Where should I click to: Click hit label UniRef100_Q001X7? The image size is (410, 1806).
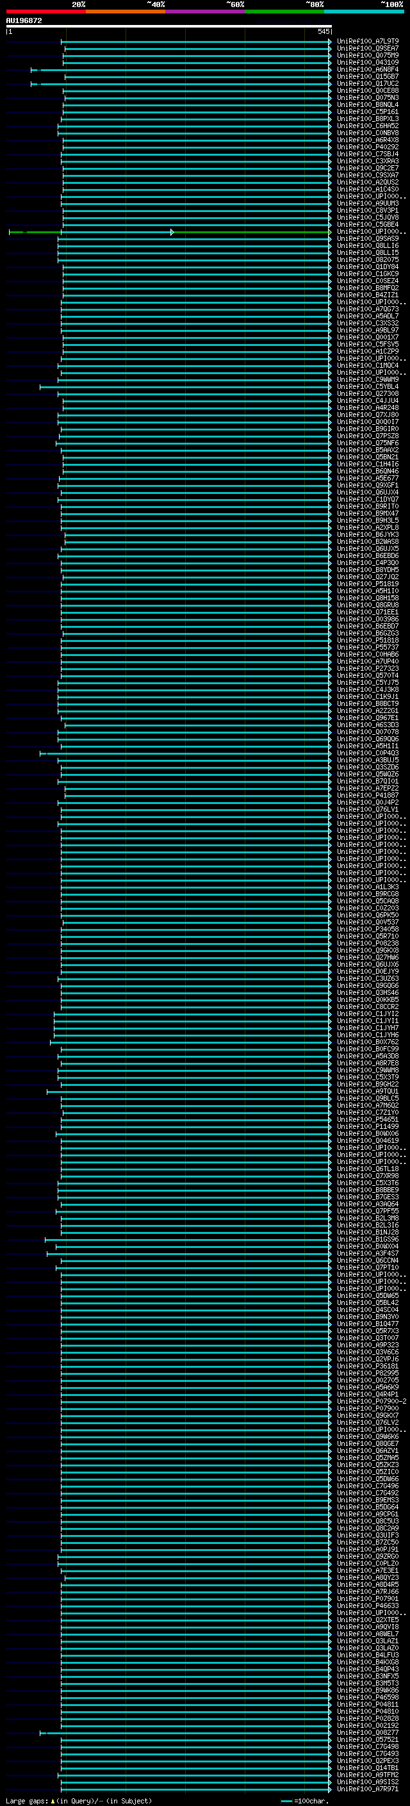(x=367, y=337)
